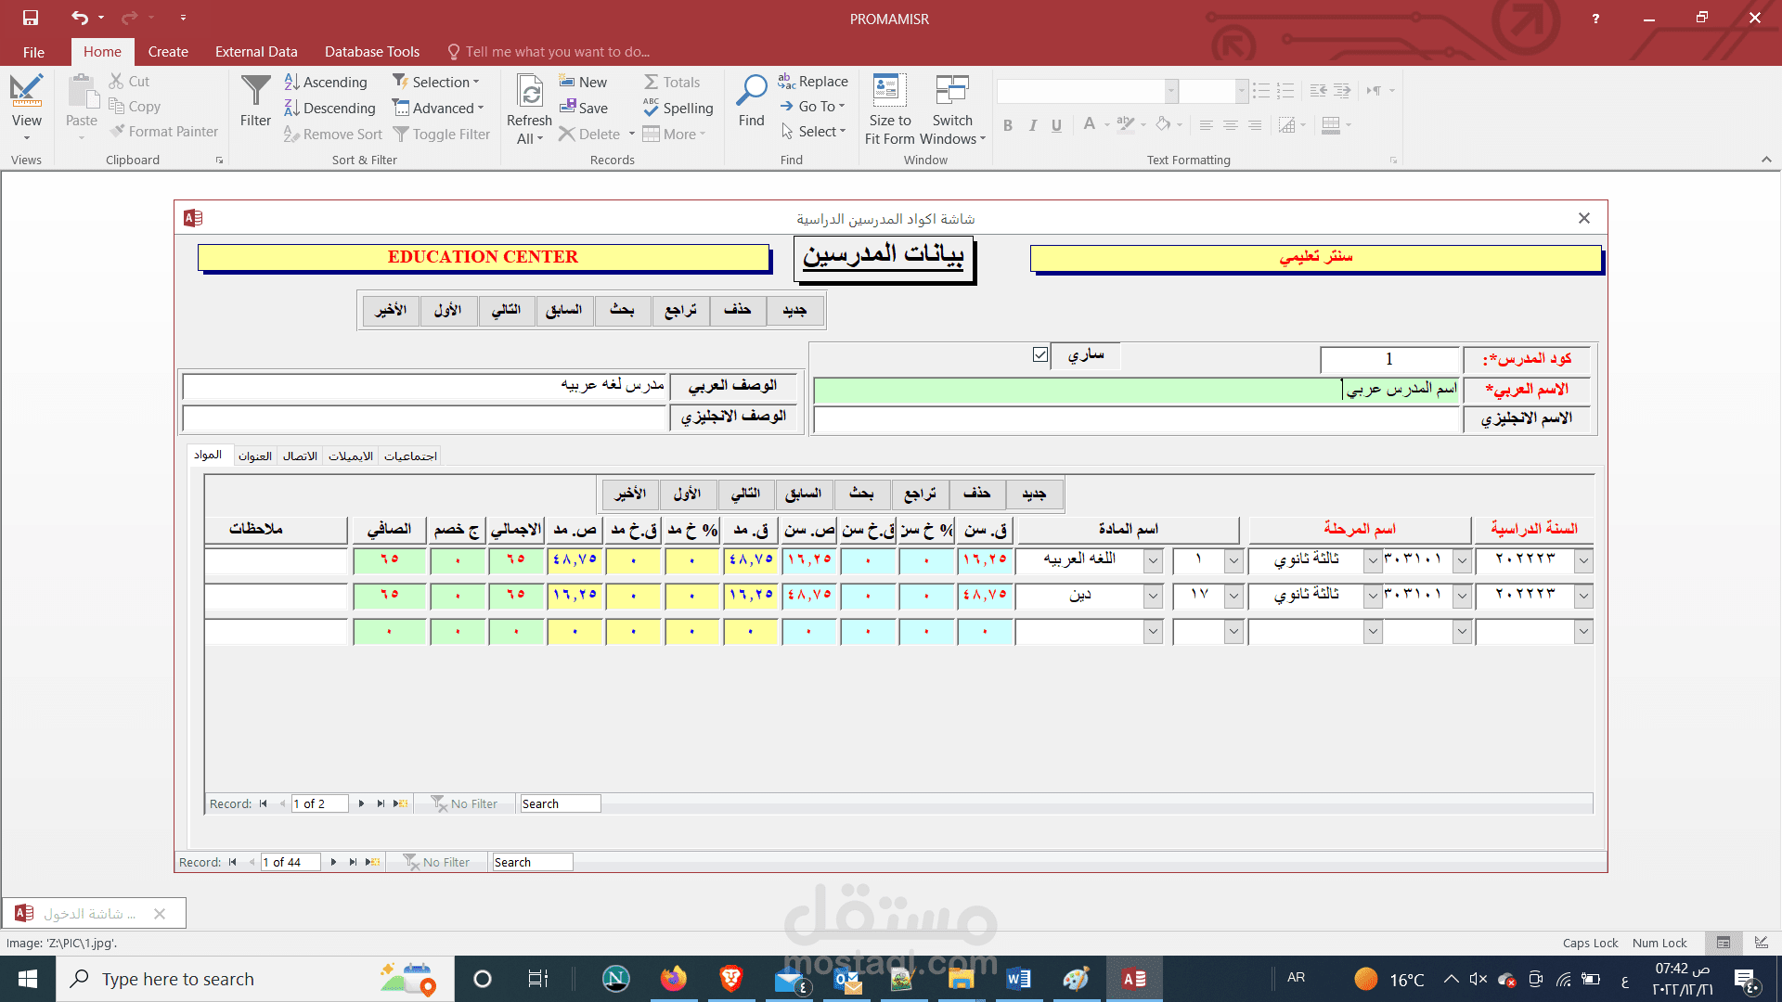The image size is (1782, 1002).
Task: Open the العنوان tab
Action: [255, 456]
